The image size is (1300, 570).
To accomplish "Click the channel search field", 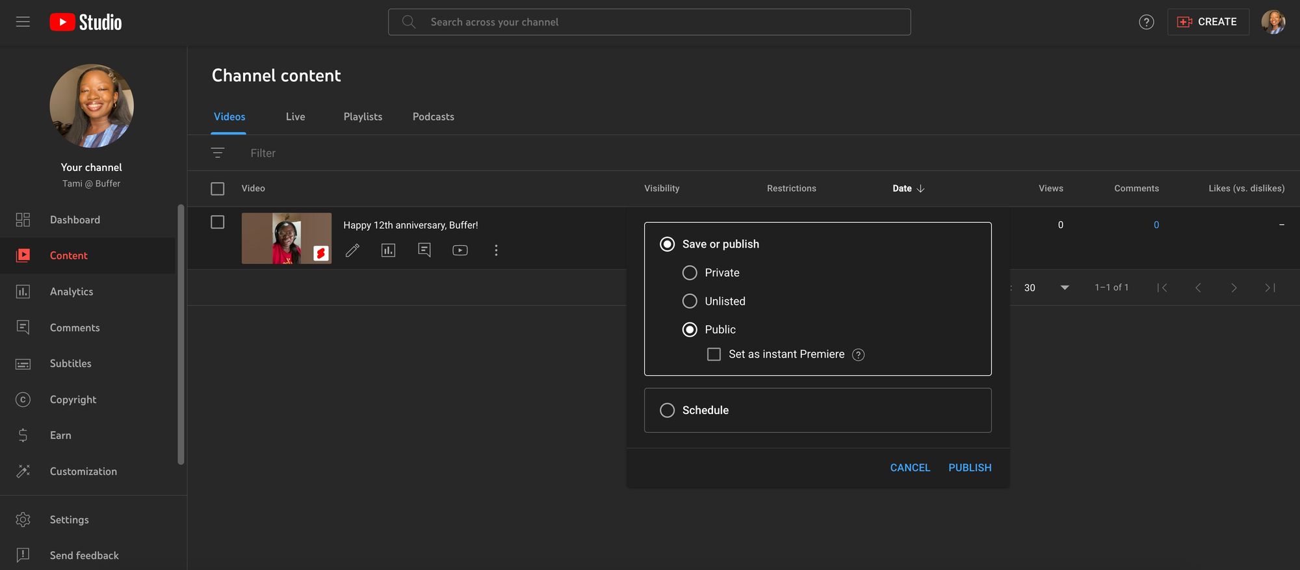I will pos(650,22).
